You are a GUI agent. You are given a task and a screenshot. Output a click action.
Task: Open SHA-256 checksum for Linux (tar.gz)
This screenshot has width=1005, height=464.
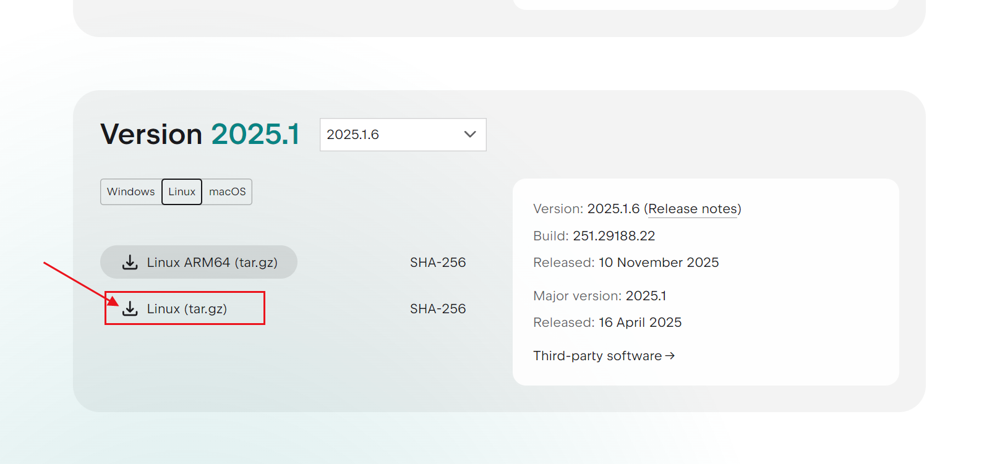click(x=438, y=309)
